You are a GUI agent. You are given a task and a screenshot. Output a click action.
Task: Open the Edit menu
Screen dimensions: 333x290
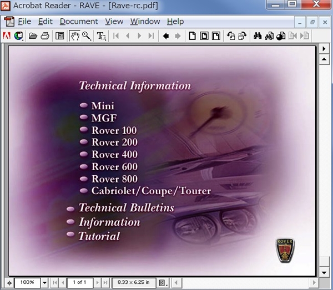(46, 22)
